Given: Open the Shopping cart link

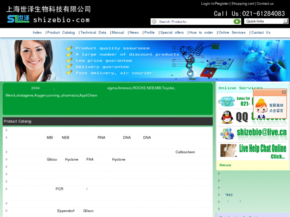Looking at the screenshot, I should click(243, 4).
